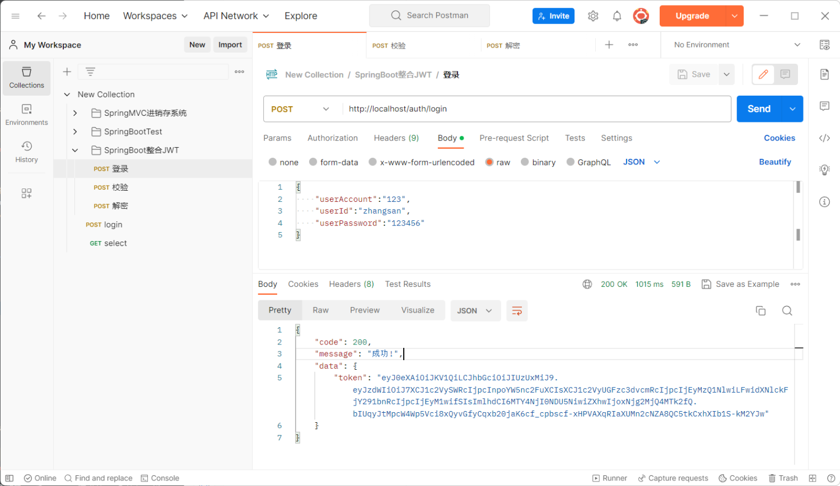Open the request body JSON format dropdown
This screenshot has width=840, height=486.
point(642,162)
